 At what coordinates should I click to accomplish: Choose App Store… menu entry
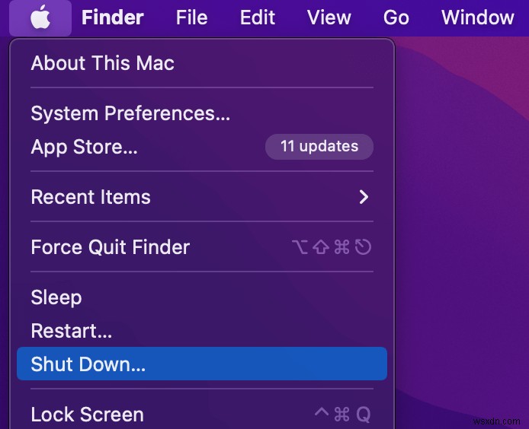pos(202,147)
